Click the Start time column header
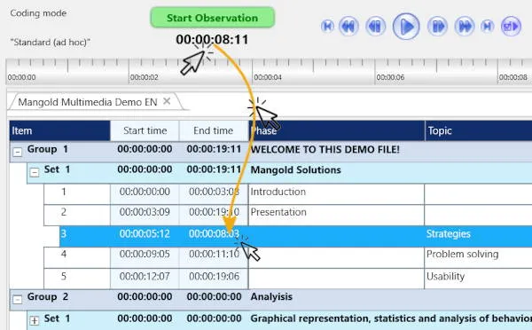532x330 pixels. click(x=145, y=130)
